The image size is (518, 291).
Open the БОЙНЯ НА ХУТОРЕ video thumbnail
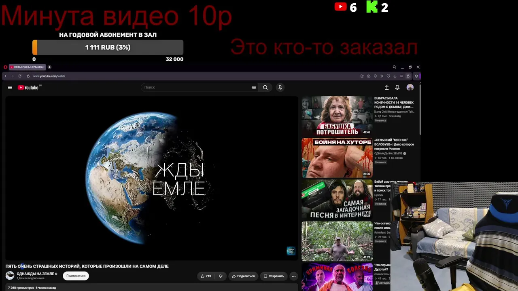coord(337,158)
